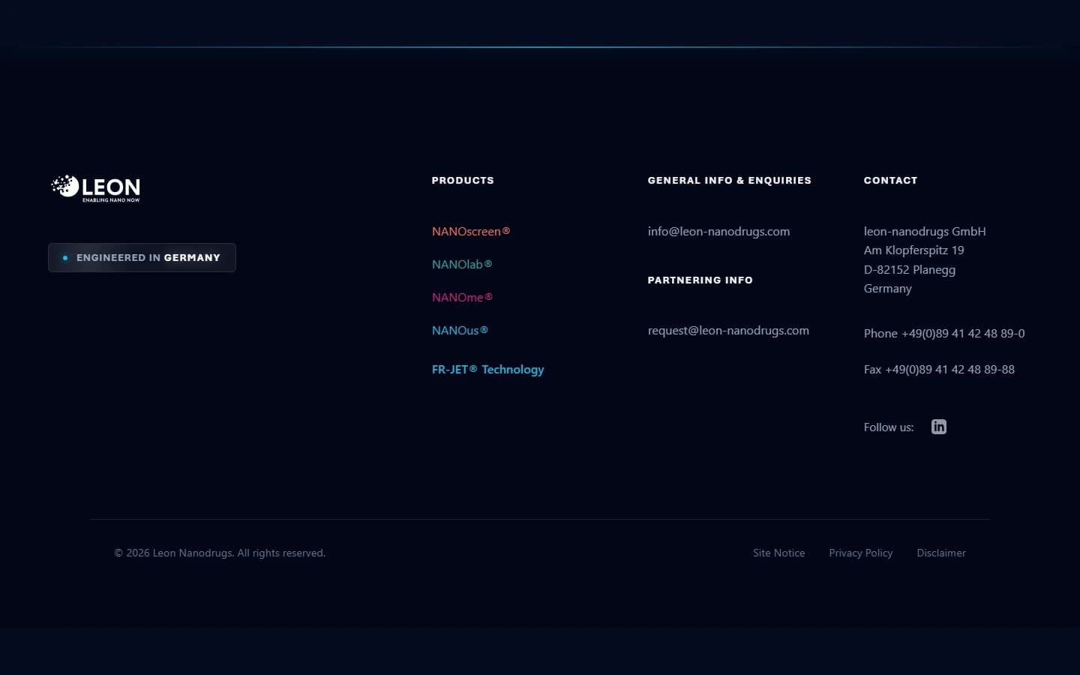Click the Follow us: label

tap(889, 427)
